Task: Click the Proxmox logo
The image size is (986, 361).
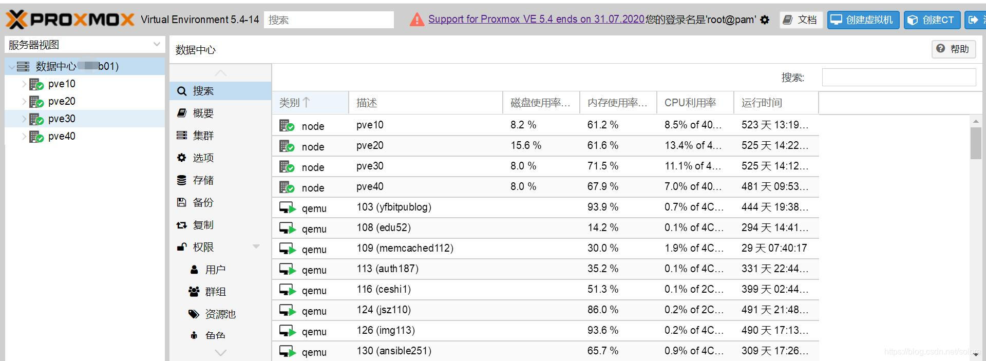Action: [x=70, y=20]
